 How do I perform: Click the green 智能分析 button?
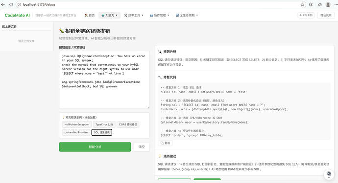point(95,147)
